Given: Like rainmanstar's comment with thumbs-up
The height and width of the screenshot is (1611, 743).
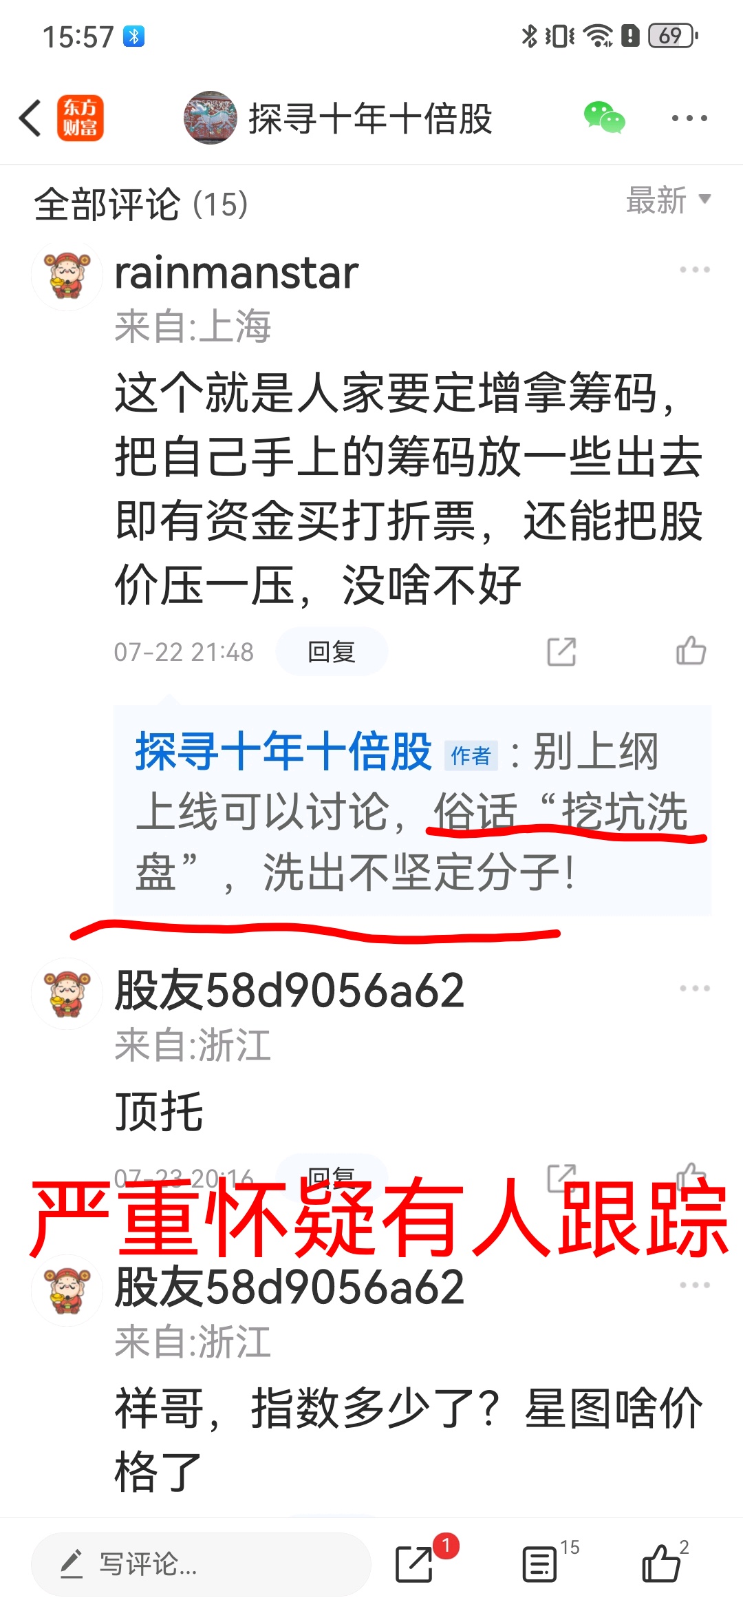Looking at the screenshot, I should tap(691, 651).
